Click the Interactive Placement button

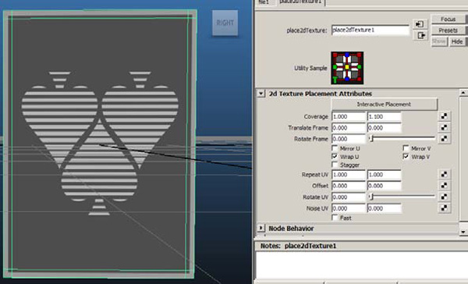(384, 105)
